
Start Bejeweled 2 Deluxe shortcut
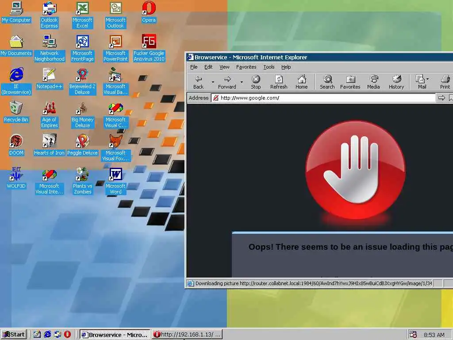(x=82, y=81)
